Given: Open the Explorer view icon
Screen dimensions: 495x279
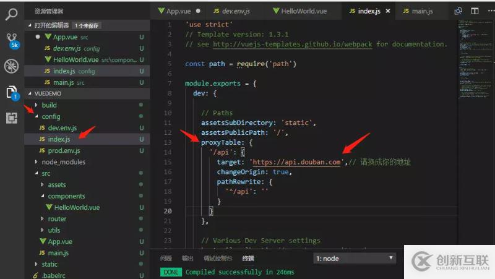Looking at the screenshot, I should coord(12,93).
